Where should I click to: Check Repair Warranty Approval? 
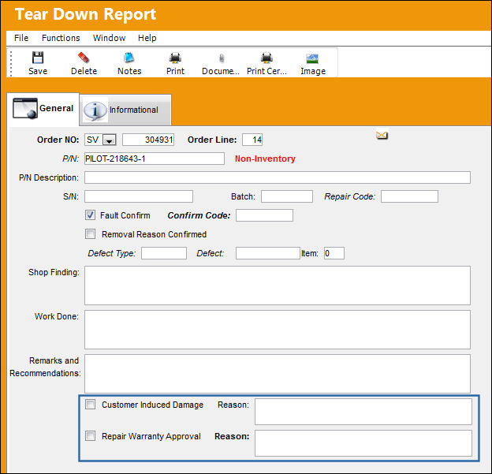[91, 435]
